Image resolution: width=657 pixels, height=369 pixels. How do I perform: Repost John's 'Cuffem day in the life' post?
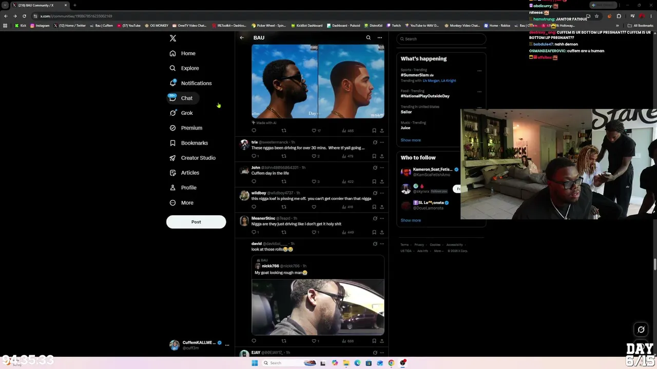click(284, 181)
